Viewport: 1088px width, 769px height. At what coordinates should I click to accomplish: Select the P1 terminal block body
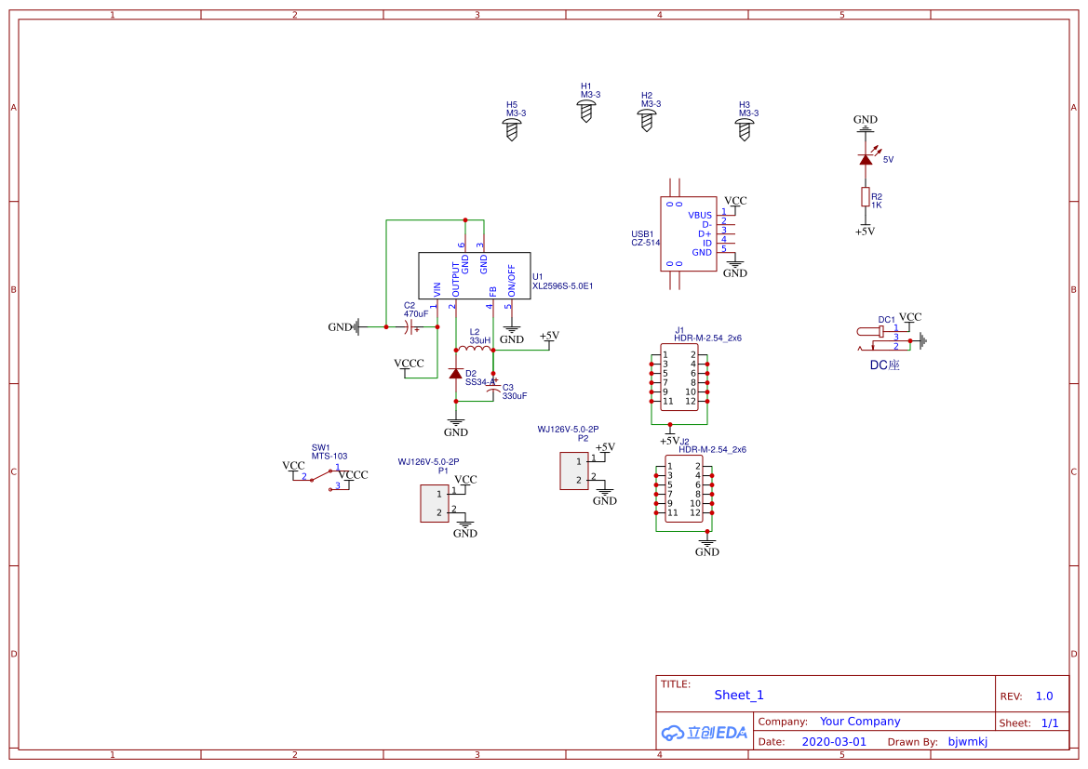point(435,503)
